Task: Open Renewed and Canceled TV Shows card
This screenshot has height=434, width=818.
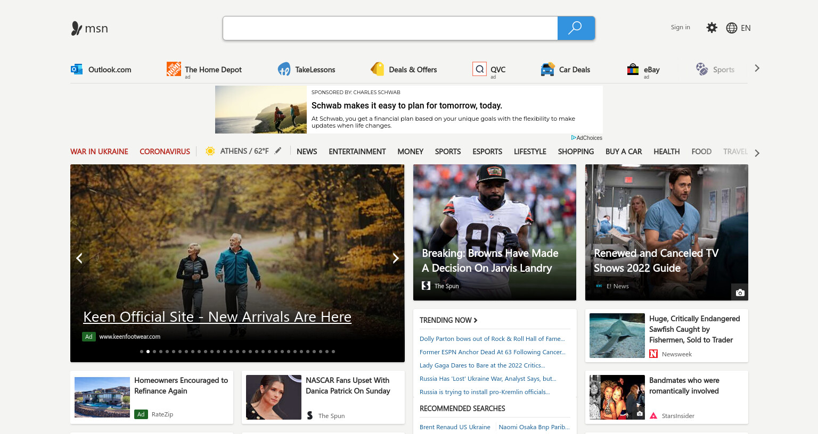Action: (x=667, y=232)
